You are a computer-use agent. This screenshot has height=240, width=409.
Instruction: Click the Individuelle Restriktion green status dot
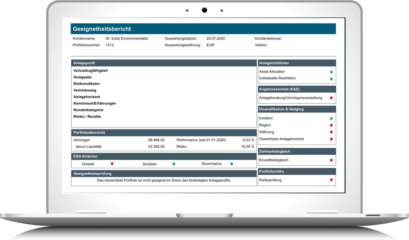(x=331, y=79)
